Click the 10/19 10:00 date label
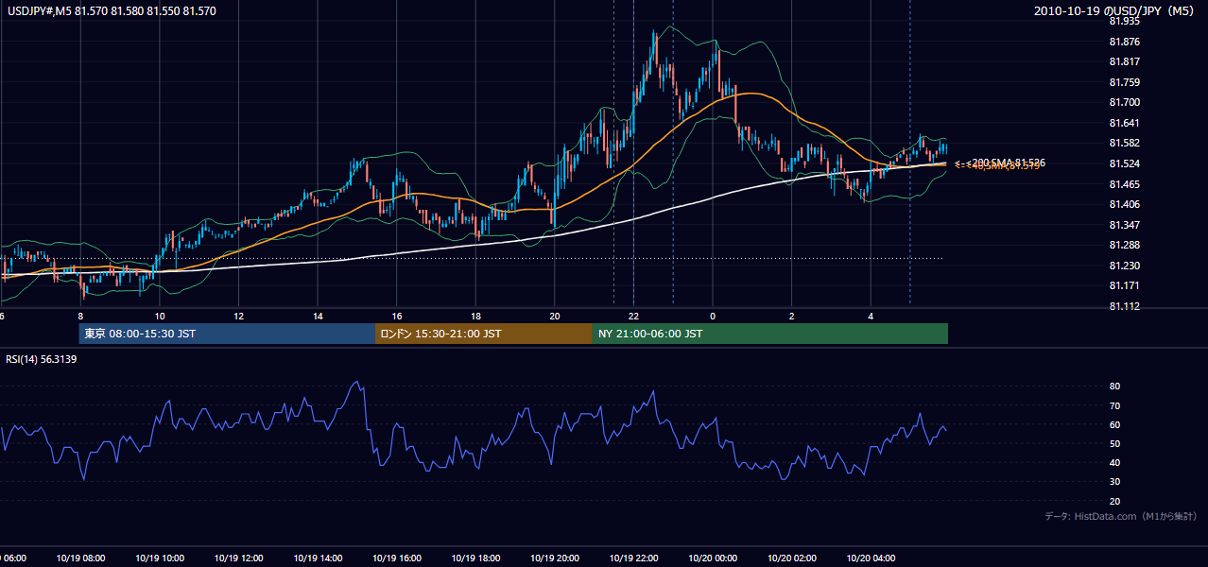This screenshot has width=1208, height=567. 160,558
